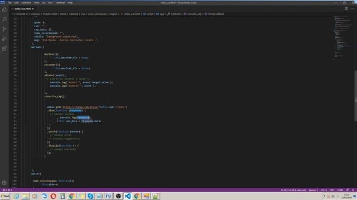Open the Selection menu
This screenshot has width=357, height=200.
(x=26, y=3)
